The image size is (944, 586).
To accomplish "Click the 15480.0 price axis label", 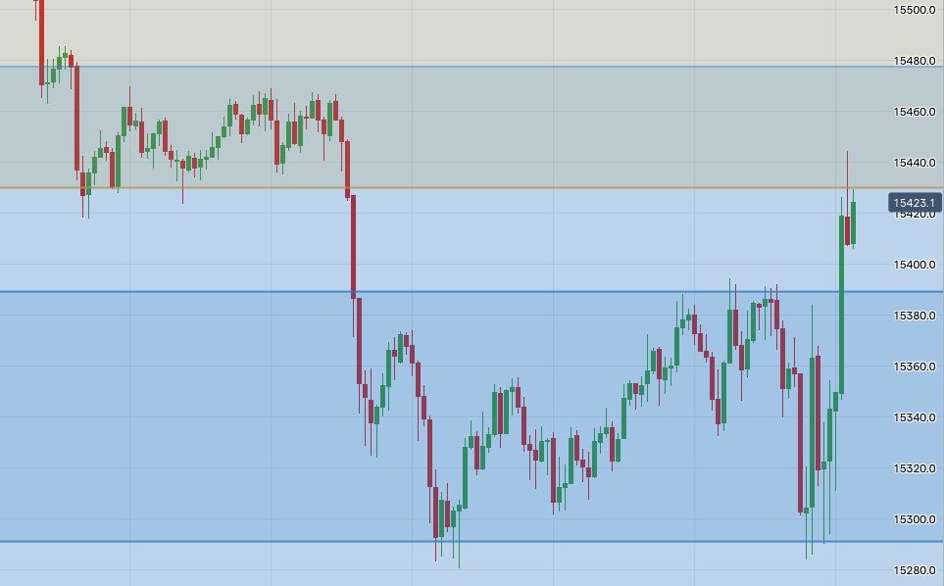I will click(914, 61).
